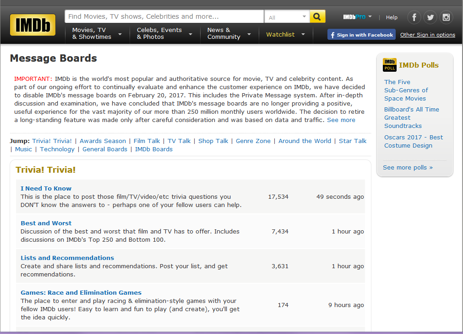Expand the News & Community menu

[229, 33]
